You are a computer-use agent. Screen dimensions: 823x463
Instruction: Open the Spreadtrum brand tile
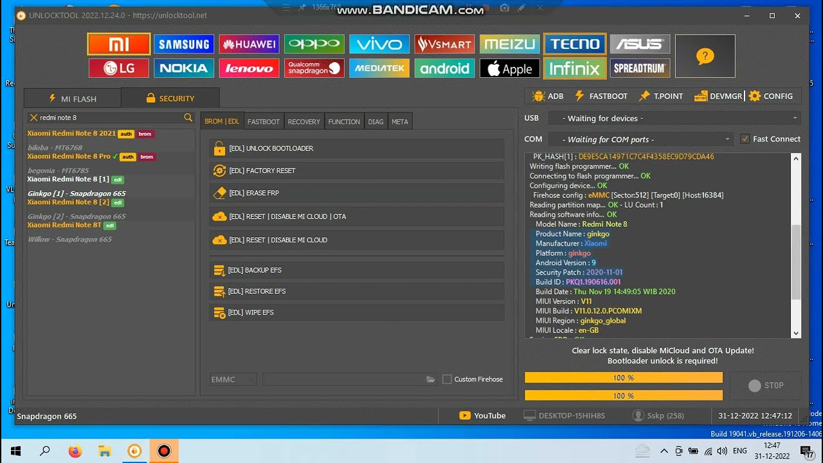coord(640,68)
